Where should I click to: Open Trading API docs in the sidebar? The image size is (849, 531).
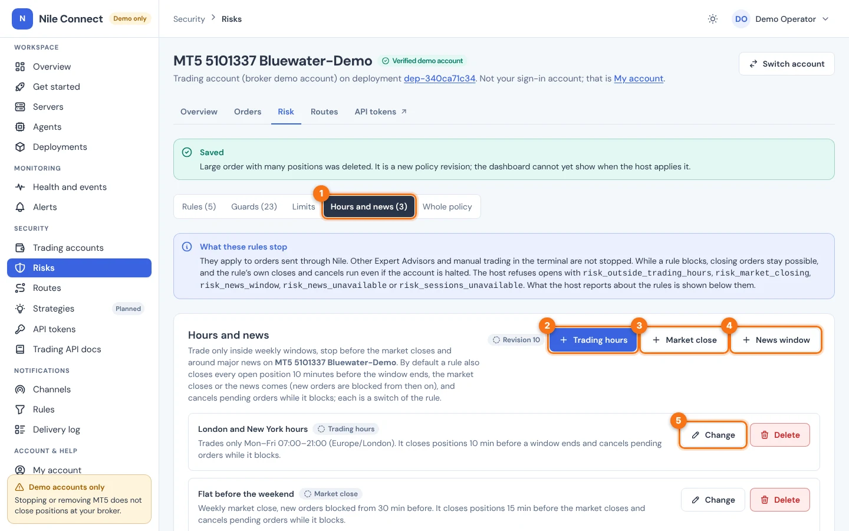coord(79,349)
